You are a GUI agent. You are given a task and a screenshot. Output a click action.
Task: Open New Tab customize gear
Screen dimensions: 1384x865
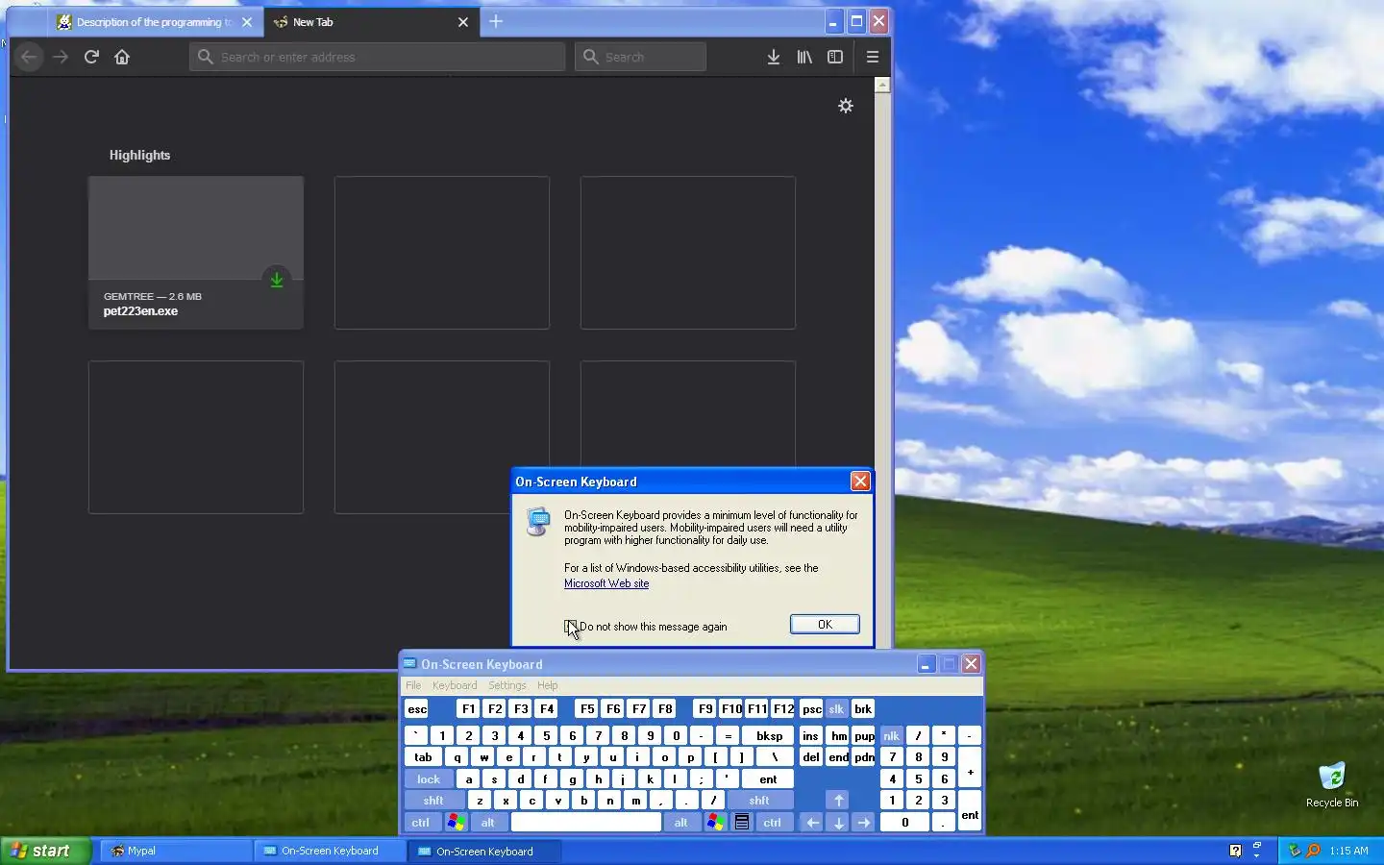[846, 106]
